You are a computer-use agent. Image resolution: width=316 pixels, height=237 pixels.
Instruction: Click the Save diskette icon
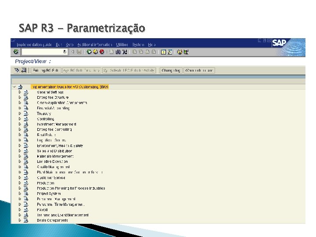[79, 52]
